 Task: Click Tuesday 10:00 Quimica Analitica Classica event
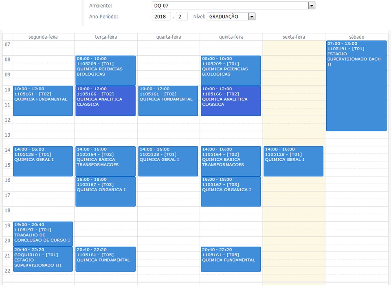(x=105, y=101)
